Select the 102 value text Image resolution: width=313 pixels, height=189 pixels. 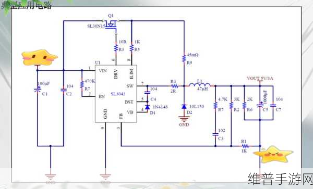[222, 131]
